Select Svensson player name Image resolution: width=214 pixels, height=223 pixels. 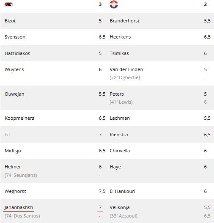click(x=15, y=37)
